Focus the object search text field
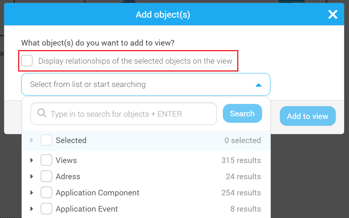This screenshot has height=218, width=349. [124, 114]
